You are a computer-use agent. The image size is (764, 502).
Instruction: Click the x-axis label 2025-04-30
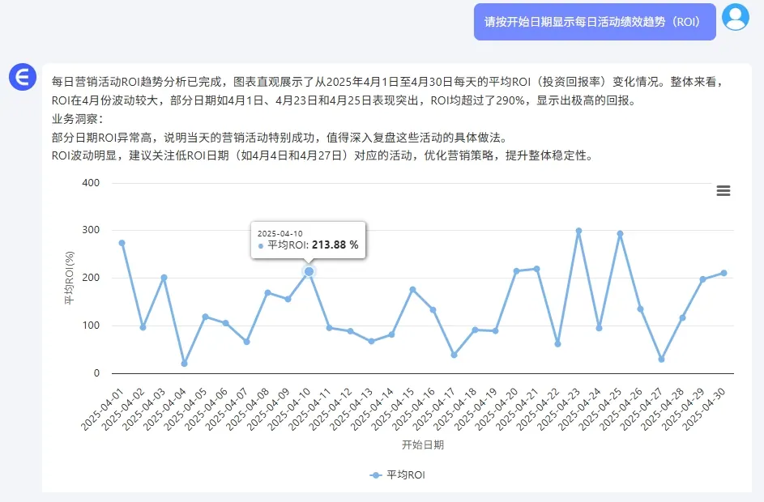(x=704, y=410)
